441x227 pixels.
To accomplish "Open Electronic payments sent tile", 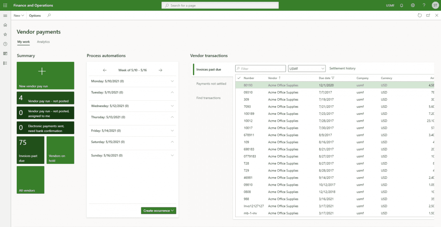I will (46, 128).
